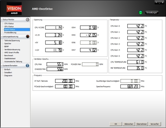The image size is (166, 128).
Task: Click the Abbrechen button
Action: coord(129,124)
